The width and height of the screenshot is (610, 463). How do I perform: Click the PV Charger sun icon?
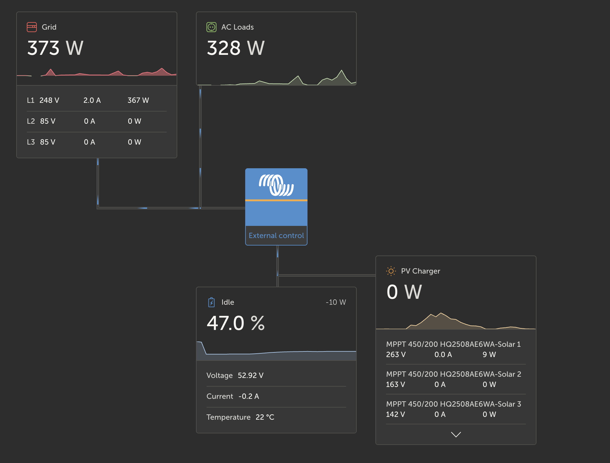point(391,271)
